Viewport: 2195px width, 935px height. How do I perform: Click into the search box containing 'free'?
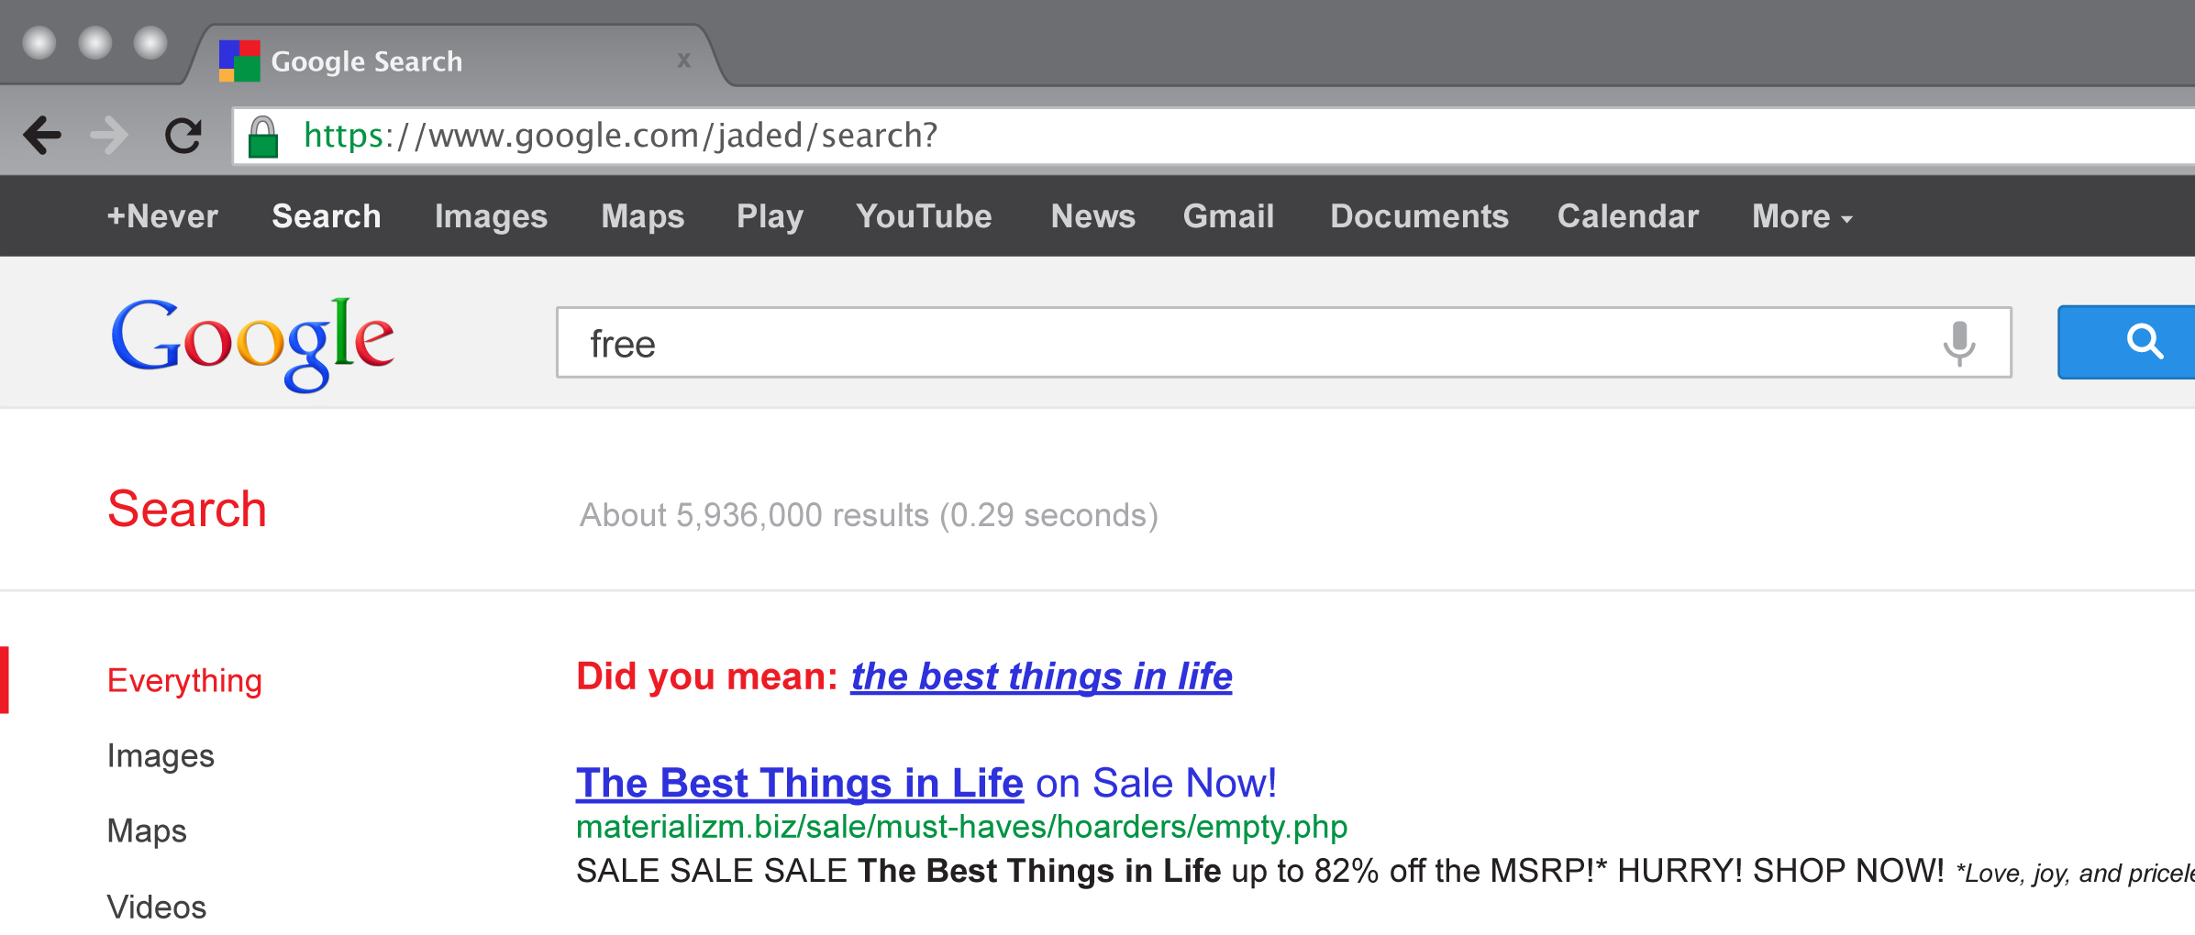click(1284, 343)
